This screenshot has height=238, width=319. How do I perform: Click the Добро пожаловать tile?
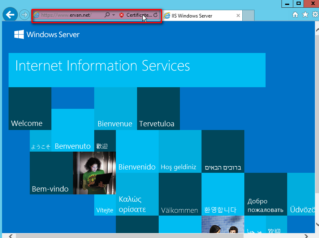coord(266,194)
